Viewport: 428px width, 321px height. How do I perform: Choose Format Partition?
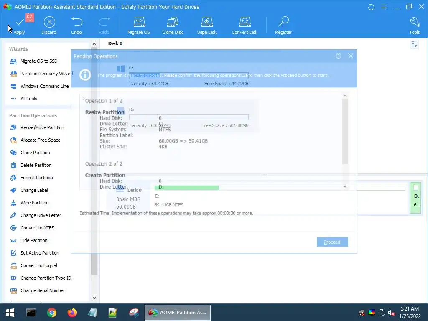(x=31, y=178)
